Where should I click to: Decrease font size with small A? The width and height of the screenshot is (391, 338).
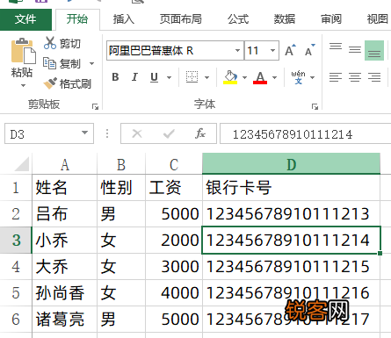pyautogui.click(x=309, y=50)
